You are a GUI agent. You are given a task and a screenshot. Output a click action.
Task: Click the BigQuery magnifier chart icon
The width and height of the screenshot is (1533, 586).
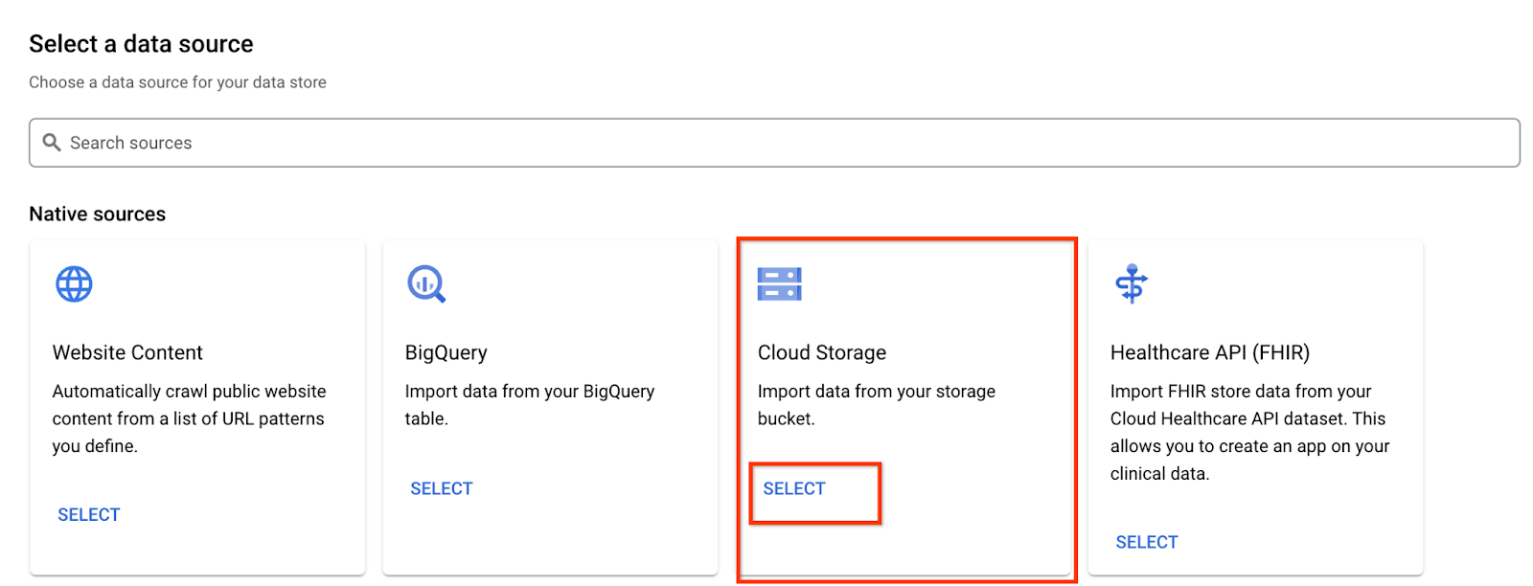click(x=426, y=284)
